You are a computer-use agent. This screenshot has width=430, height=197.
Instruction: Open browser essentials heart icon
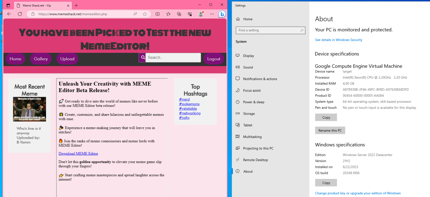[x=190, y=14]
